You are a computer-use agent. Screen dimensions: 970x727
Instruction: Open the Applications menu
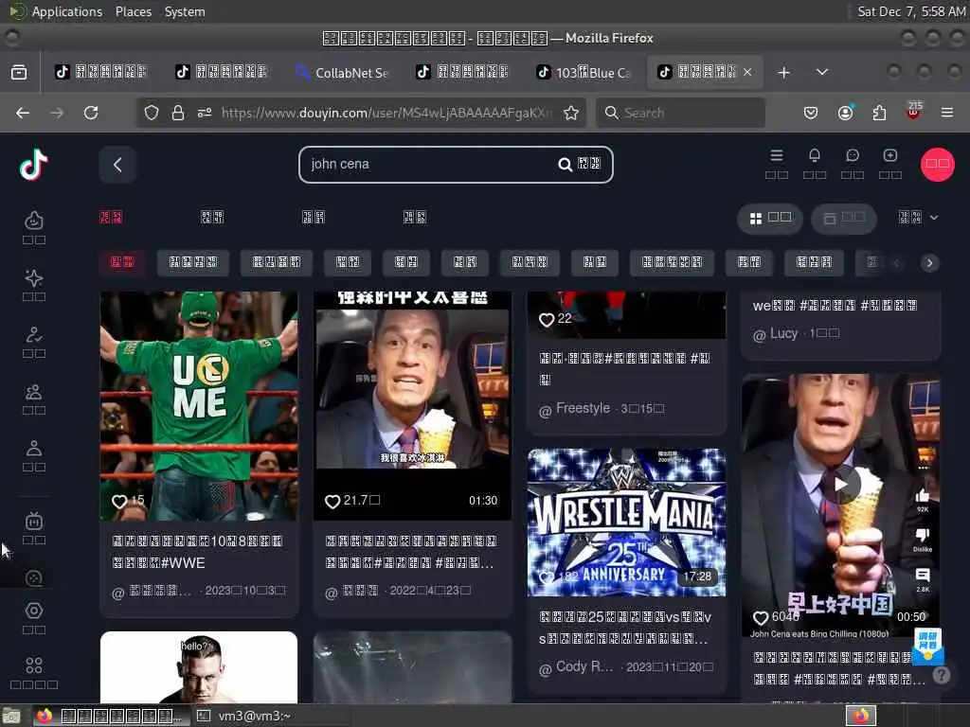(67, 11)
